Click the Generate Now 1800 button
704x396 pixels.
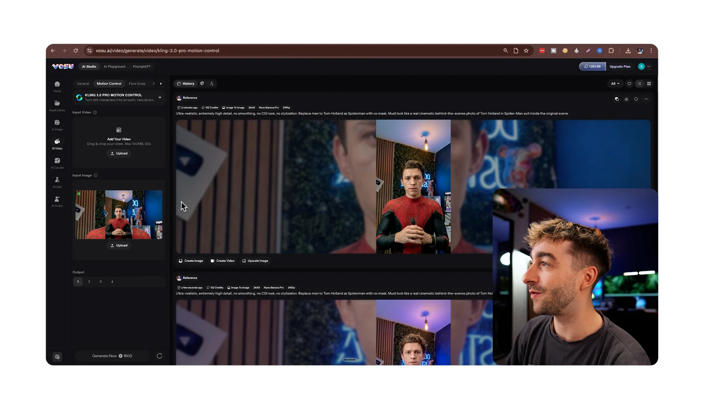tap(112, 356)
